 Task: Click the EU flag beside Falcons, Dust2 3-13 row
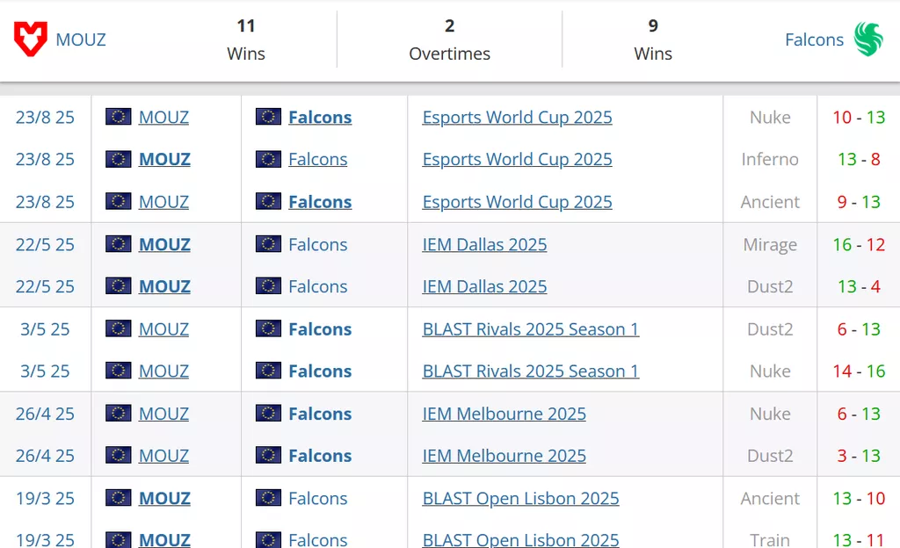coord(269,455)
